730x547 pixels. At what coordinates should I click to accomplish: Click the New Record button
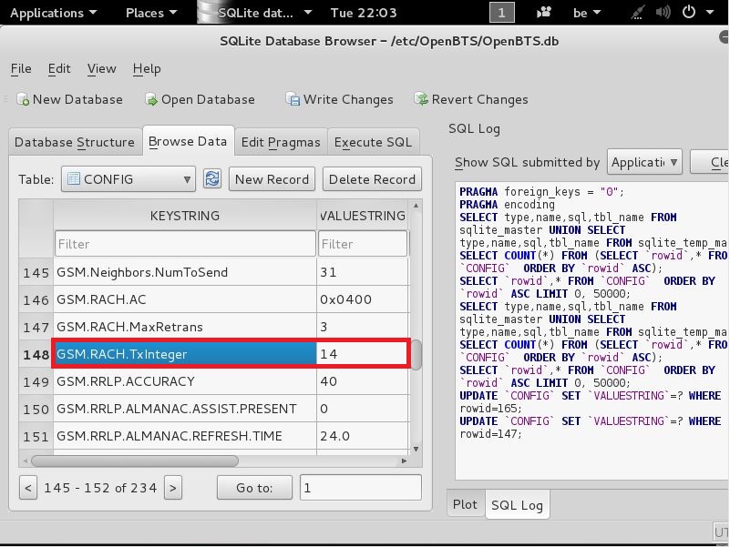point(272,179)
